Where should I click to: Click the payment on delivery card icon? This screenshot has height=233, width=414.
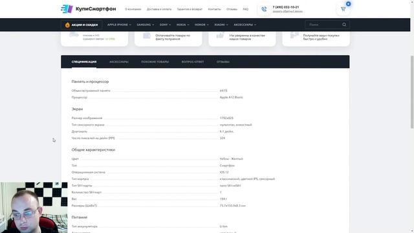(146, 36)
